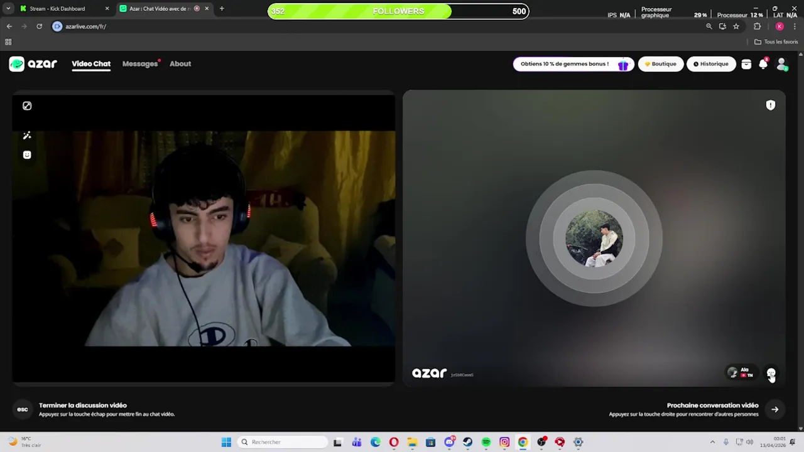Open Microsoft Store from the taskbar
Screen dimensions: 804x452
point(430,442)
